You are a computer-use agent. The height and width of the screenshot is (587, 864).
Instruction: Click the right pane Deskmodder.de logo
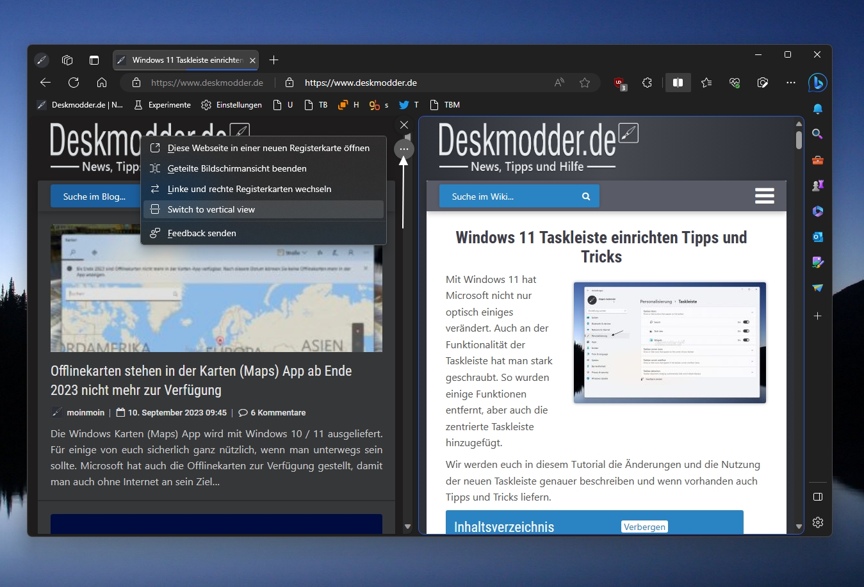538,147
